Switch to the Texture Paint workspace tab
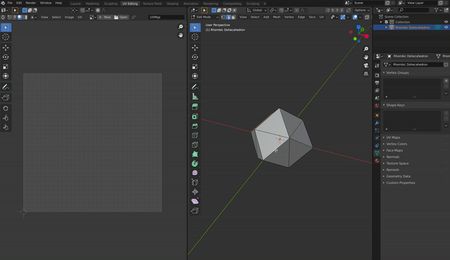Viewport: 450px width, 260px height. [x=152, y=4]
